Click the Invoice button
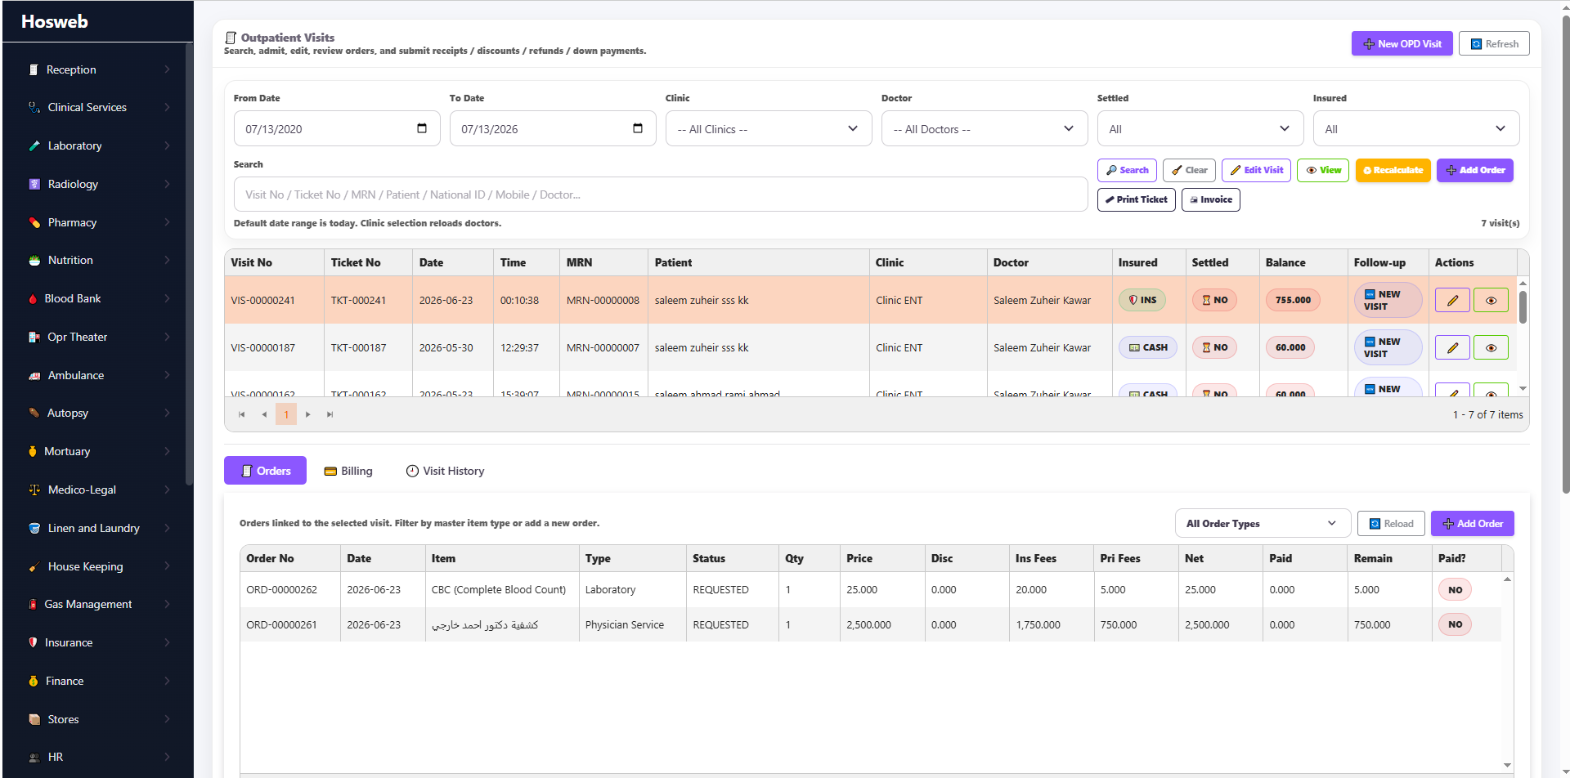This screenshot has height=778, width=1570. (1210, 199)
